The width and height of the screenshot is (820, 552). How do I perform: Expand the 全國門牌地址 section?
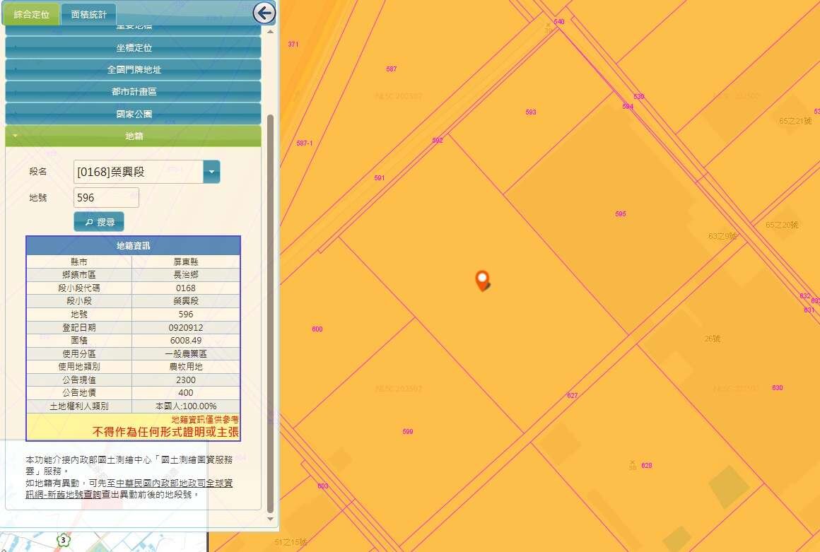pyautogui.click(x=133, y=70)
